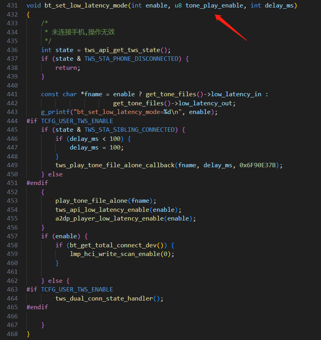Click the tws_api_low_latency_enable call
This screenshot has height=340, width=321.
[x=102, y=210]
